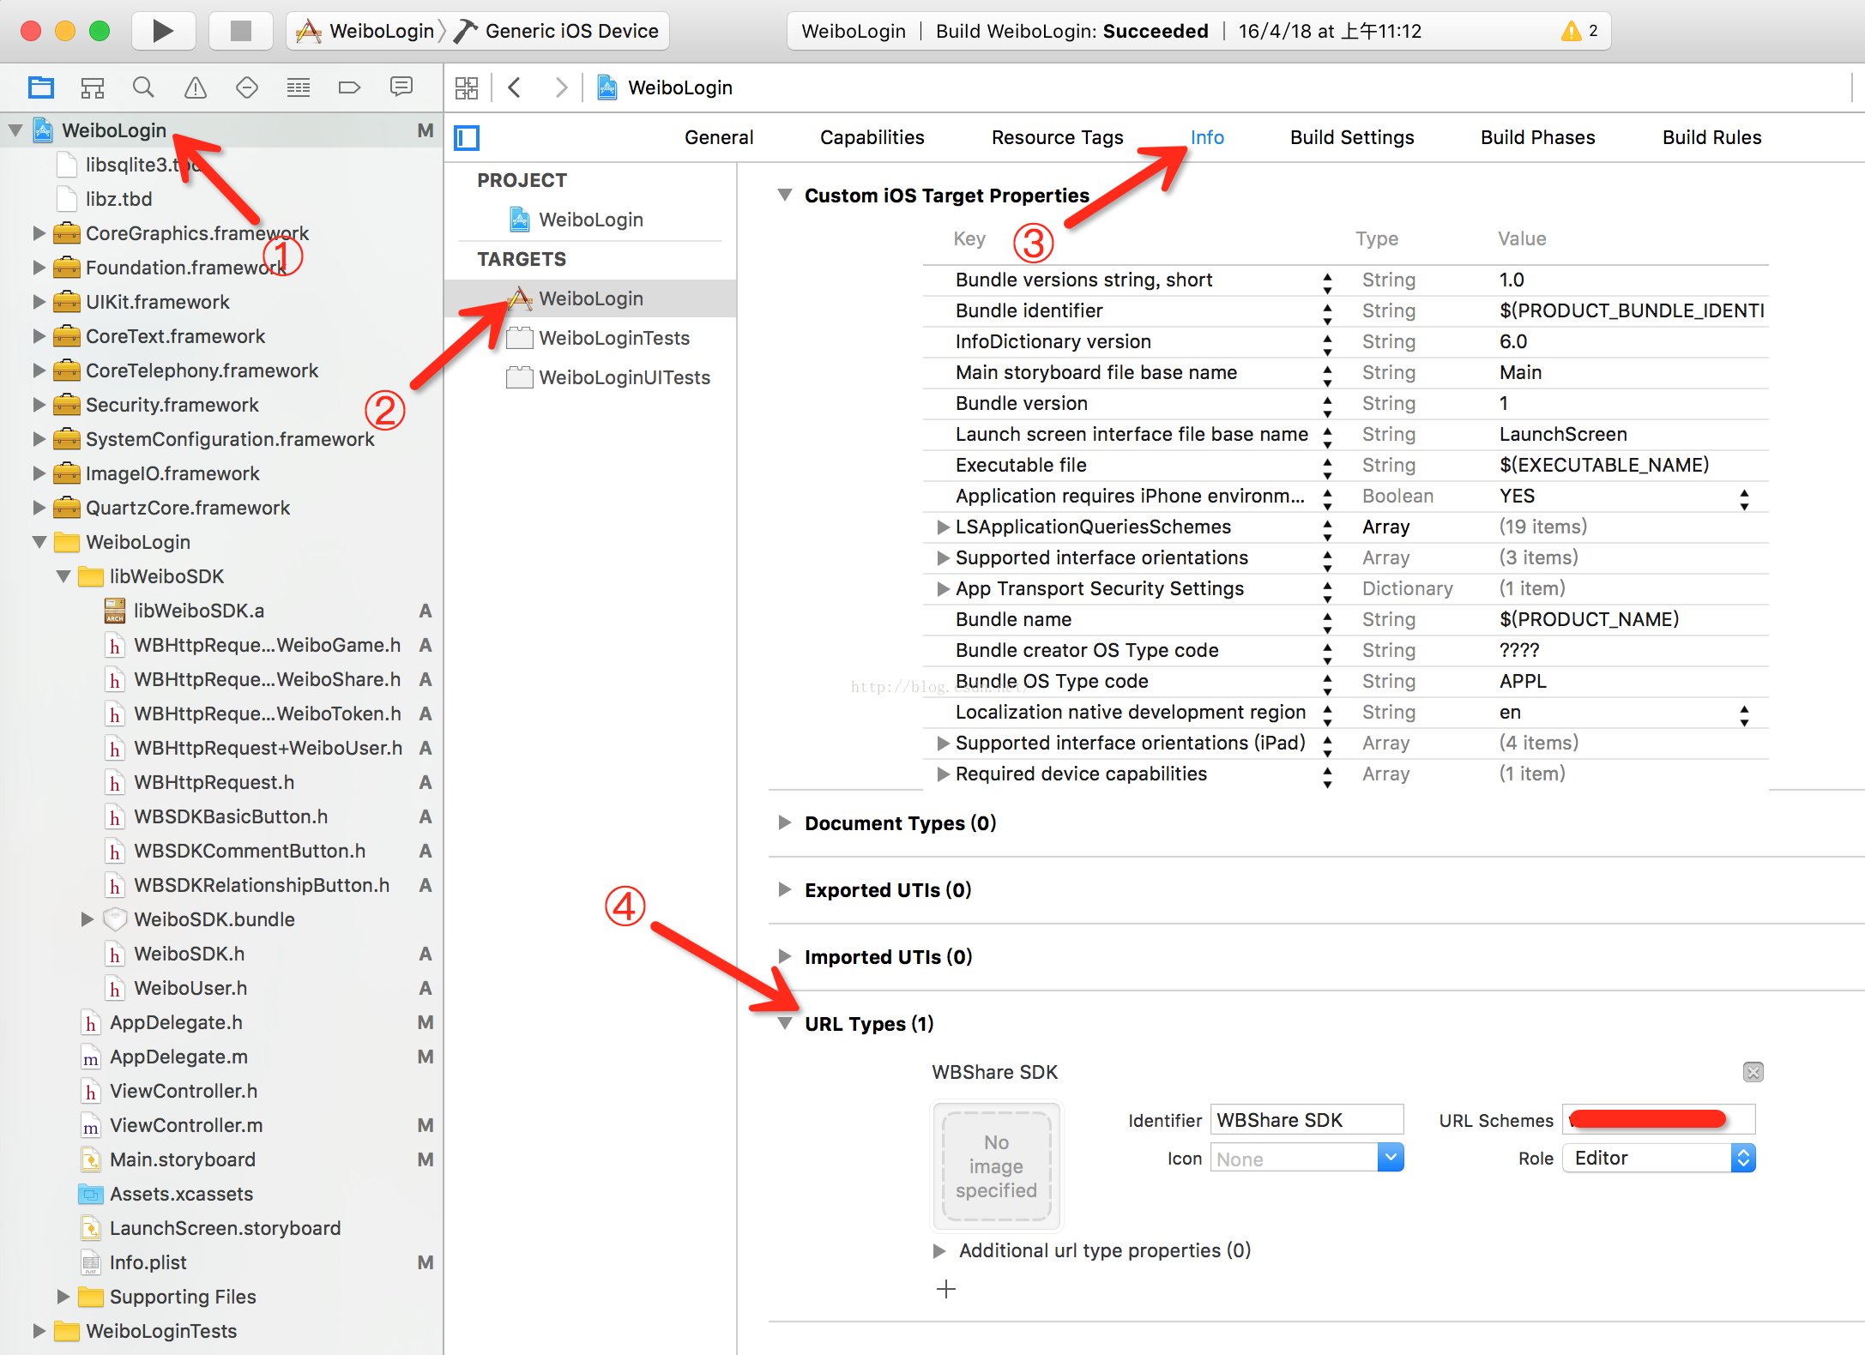Expand UIKit.framework in navigator
1865x1355 pixels.
coord(39,302)
